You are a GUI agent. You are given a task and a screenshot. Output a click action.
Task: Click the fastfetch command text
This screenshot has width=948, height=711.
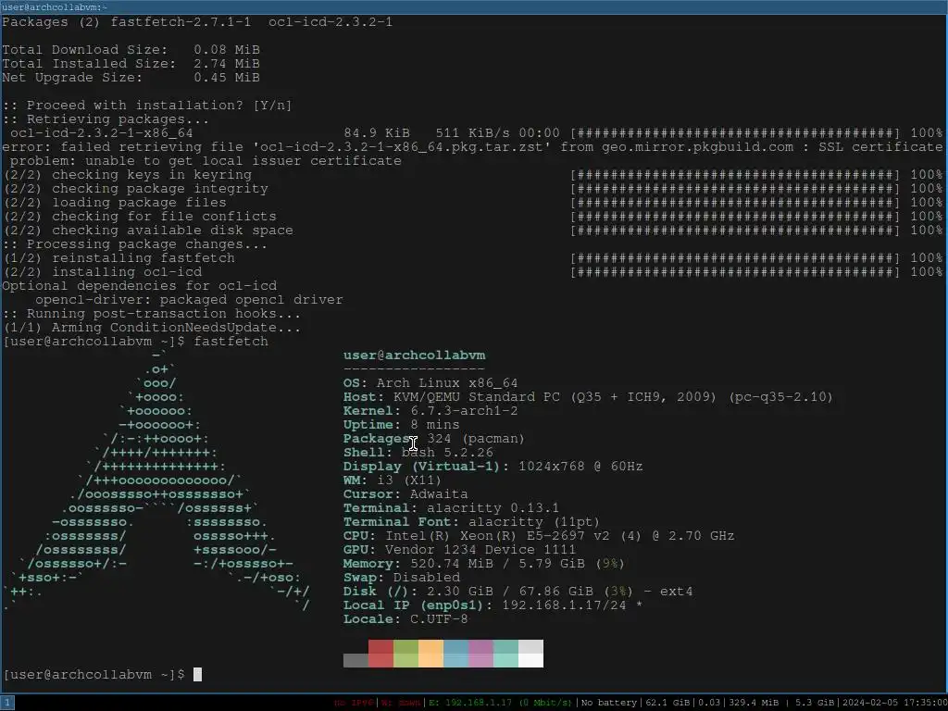[x=231, y=342]
